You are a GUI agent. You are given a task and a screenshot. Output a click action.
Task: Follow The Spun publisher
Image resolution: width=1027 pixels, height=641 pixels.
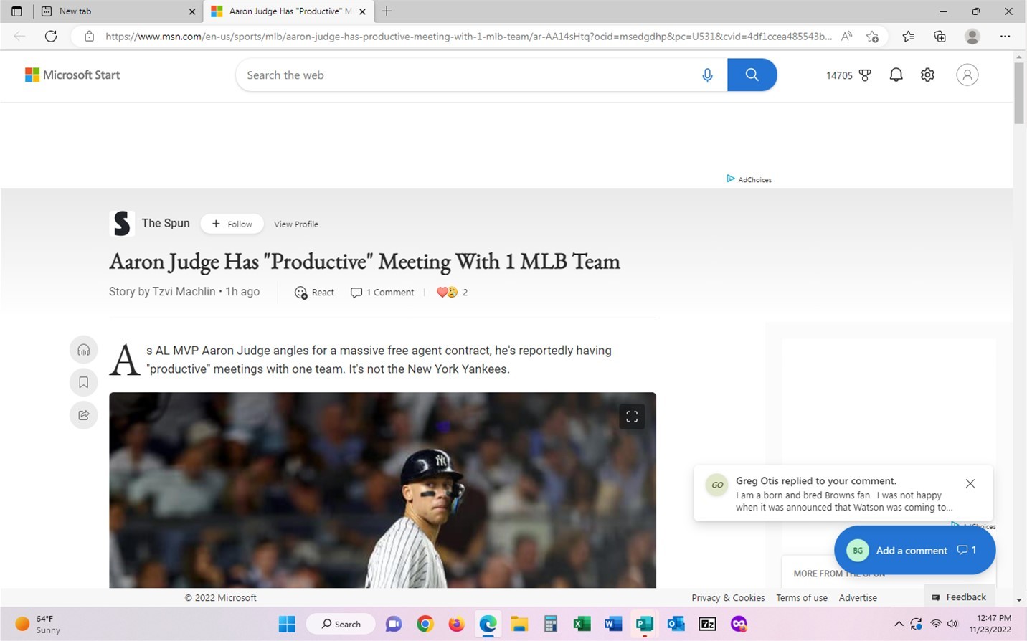point(232,224)
